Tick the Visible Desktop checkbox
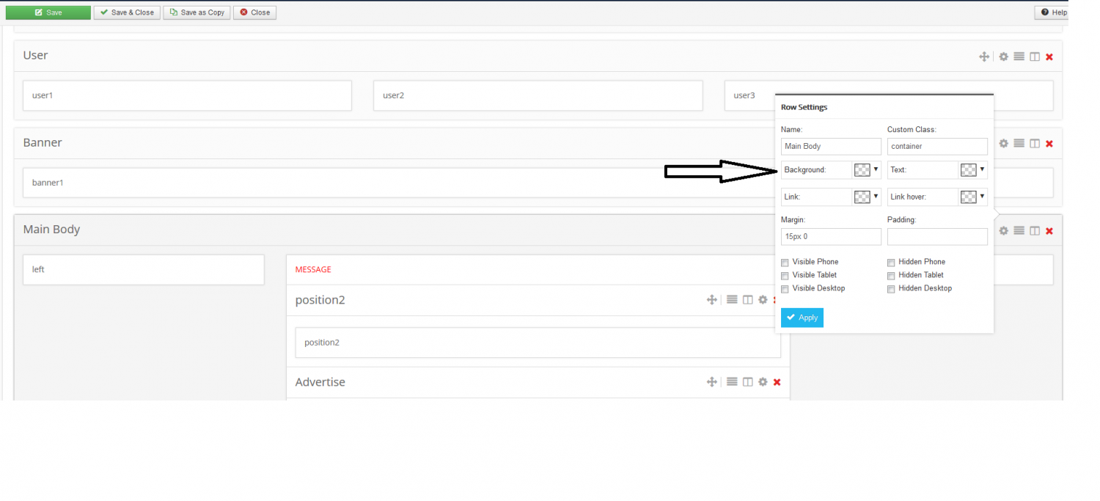Screen dimensions: 1100x501 coord(785,289)
